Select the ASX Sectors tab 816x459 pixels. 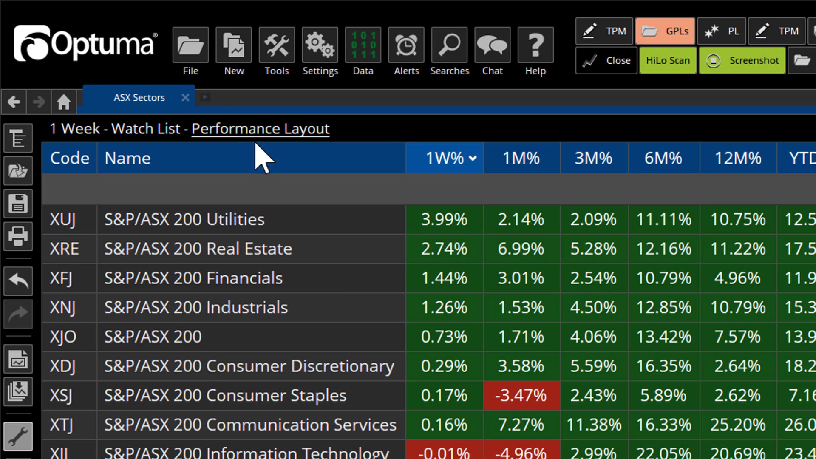139,97
